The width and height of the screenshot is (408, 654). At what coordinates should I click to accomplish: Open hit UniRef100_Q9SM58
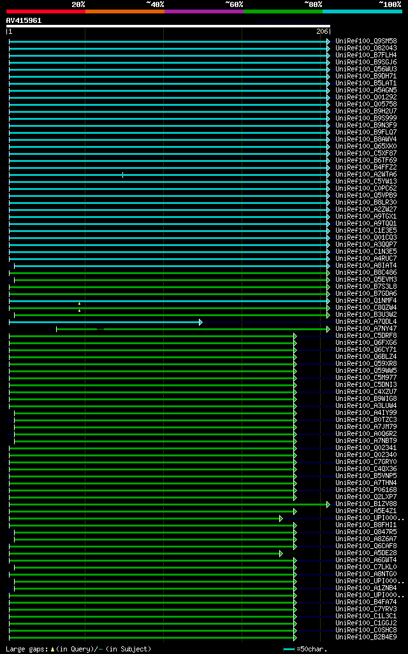point(367,41)
